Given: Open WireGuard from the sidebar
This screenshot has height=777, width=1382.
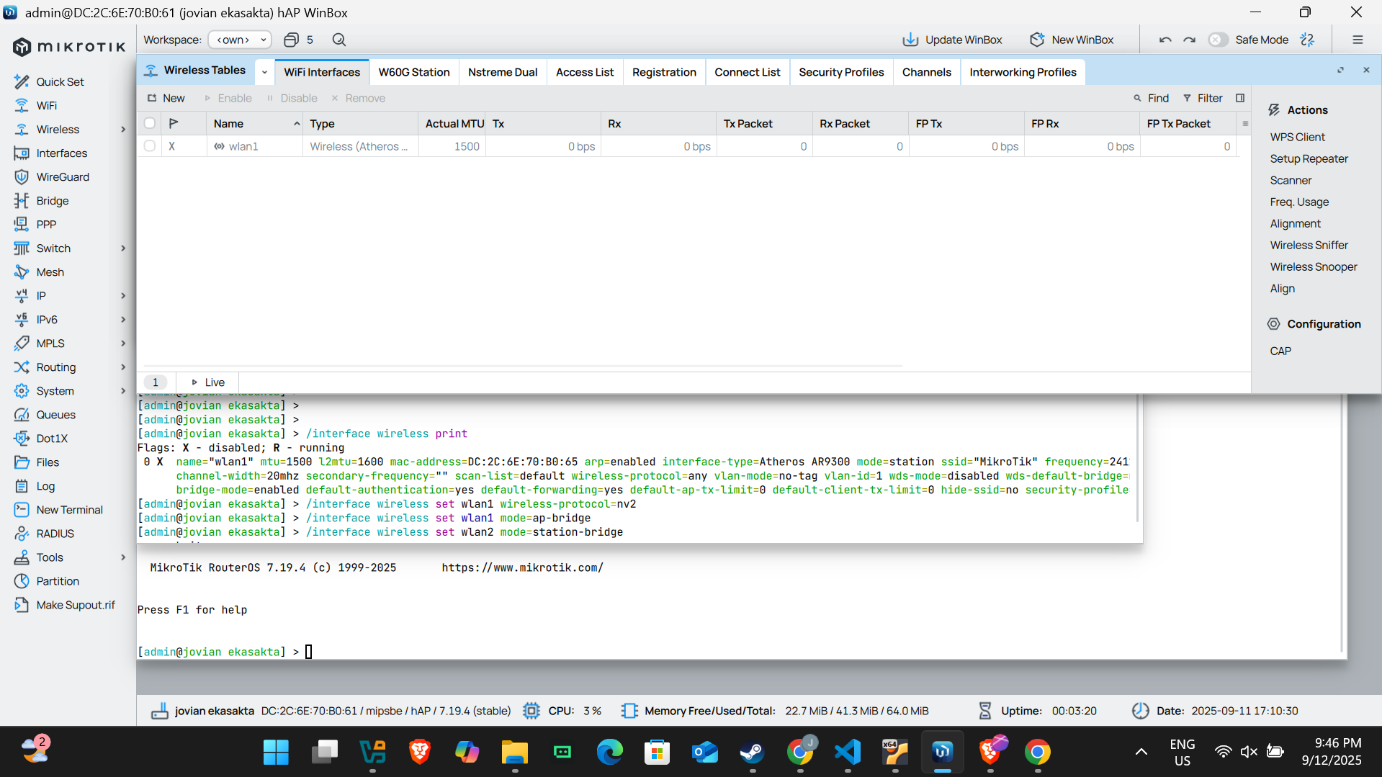Looking at the screenshot, I should [x=63, y=177].
